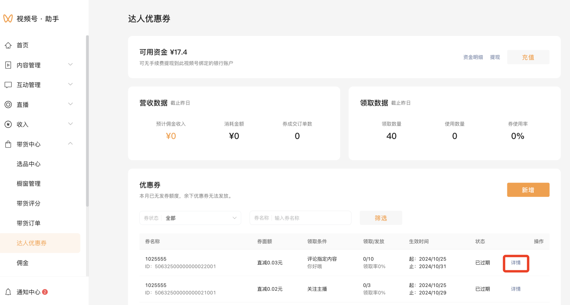Click the sidebar vertical scrollbar

tap(87, 121)
